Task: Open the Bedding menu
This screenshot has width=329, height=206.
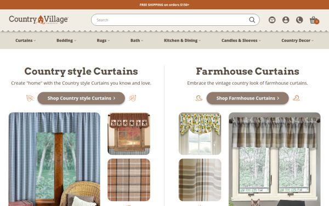Action: (x=66, y=40)
